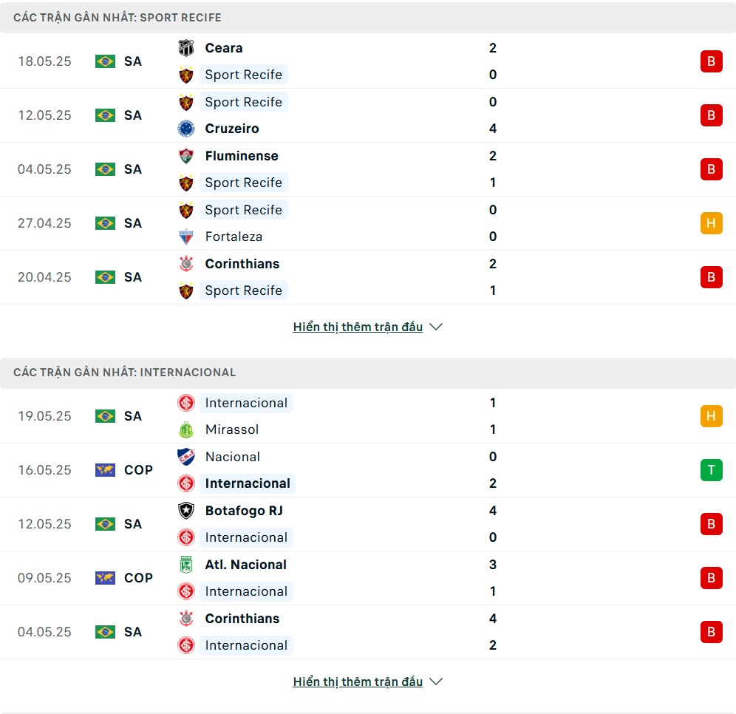This screenshot has height=714, width=736.
Task: Click the red B badge for Ceara match
Action: (711, 61)
